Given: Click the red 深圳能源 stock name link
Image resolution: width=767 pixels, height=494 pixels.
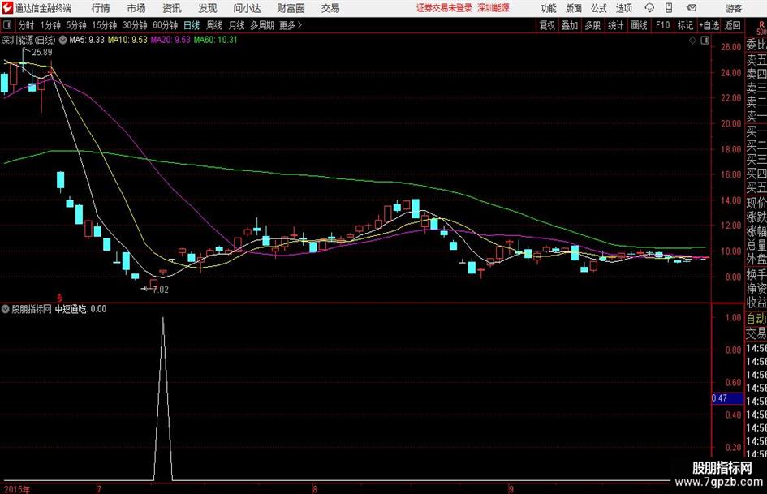Looking at the screenshot, I should pos(493,8).
